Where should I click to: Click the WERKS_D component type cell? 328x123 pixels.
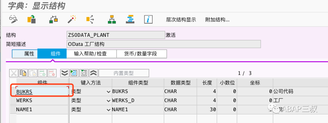[x=138, y=100]
